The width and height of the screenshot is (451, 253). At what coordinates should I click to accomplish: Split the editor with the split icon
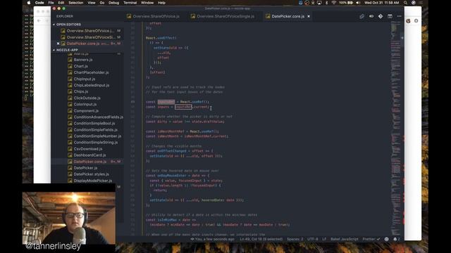tap(390, 16)
